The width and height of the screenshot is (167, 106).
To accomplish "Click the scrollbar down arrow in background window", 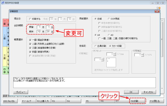I will pyautogui.click(x=162, y=88).
